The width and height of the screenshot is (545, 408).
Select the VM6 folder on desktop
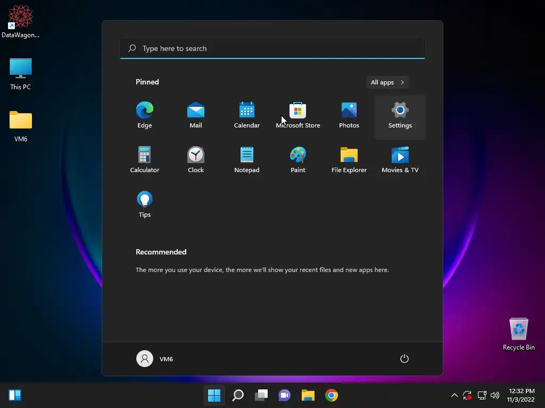(x=21, y=126)
